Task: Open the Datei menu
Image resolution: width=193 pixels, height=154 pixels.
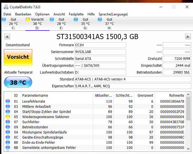Action: pyautogui.click(x=7, y=14)
